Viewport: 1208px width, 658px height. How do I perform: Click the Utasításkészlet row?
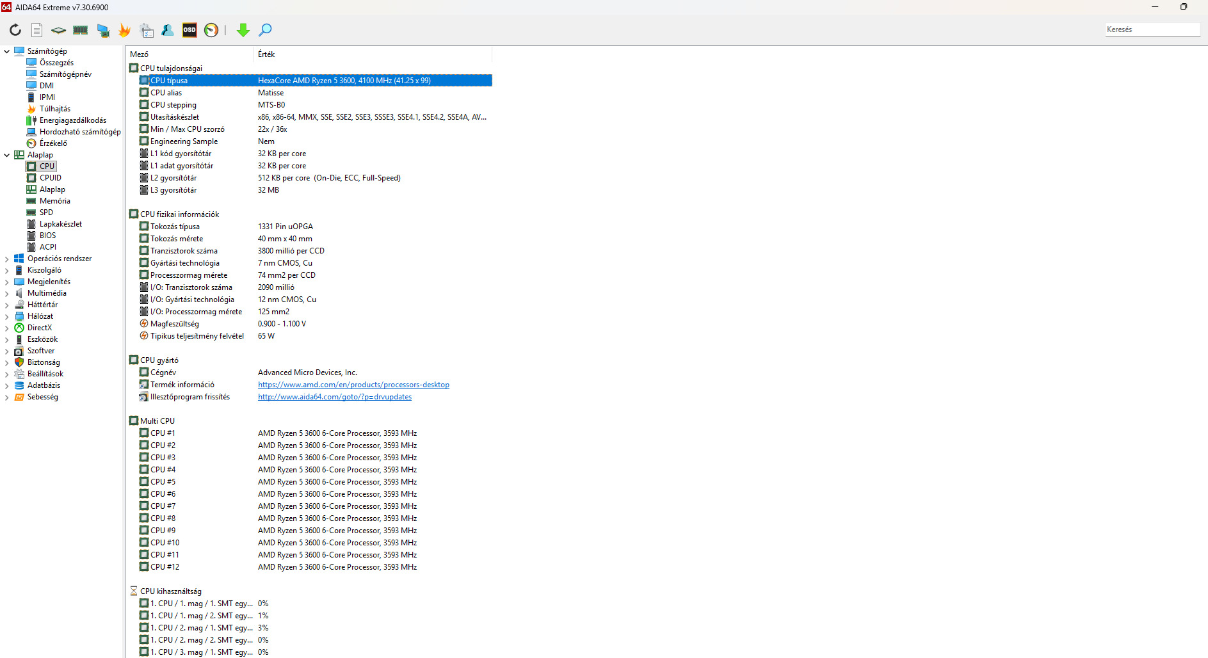pyautogui.click(x=316, y=117)
